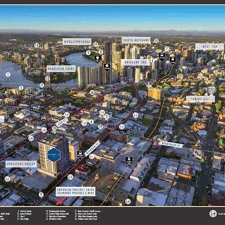
Task: Click hexagon marker 7
Action: (x=166, y=48)
